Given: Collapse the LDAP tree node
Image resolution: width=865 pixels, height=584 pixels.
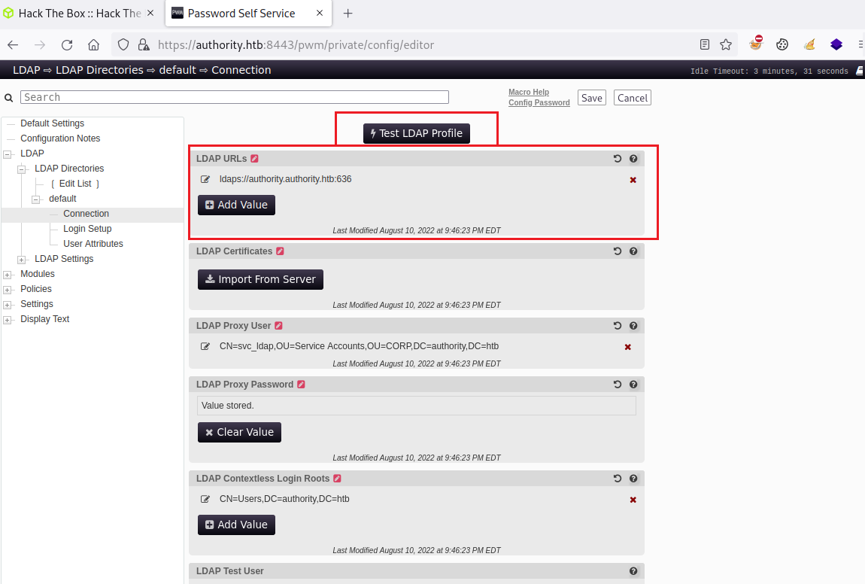Looking at the screenshot, I should 8,154.
